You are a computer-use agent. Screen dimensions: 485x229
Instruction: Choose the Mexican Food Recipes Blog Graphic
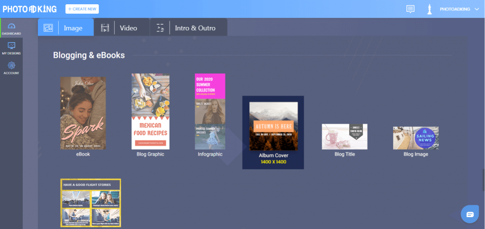point(150,111)
